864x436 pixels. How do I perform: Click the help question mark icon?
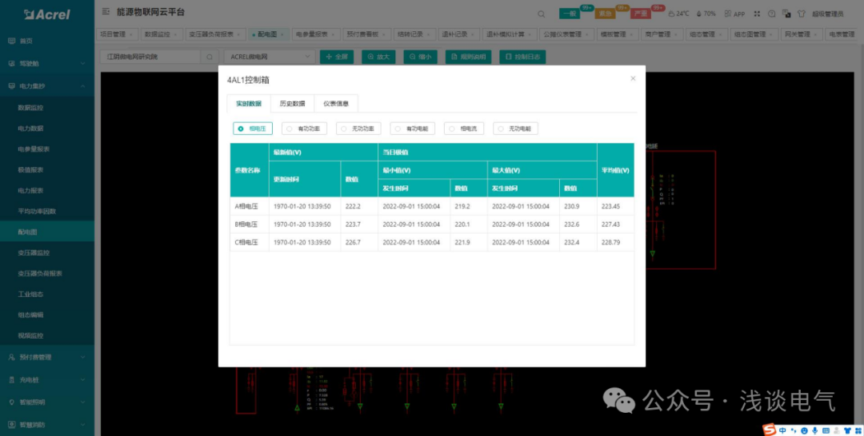[x=771, y=14]
